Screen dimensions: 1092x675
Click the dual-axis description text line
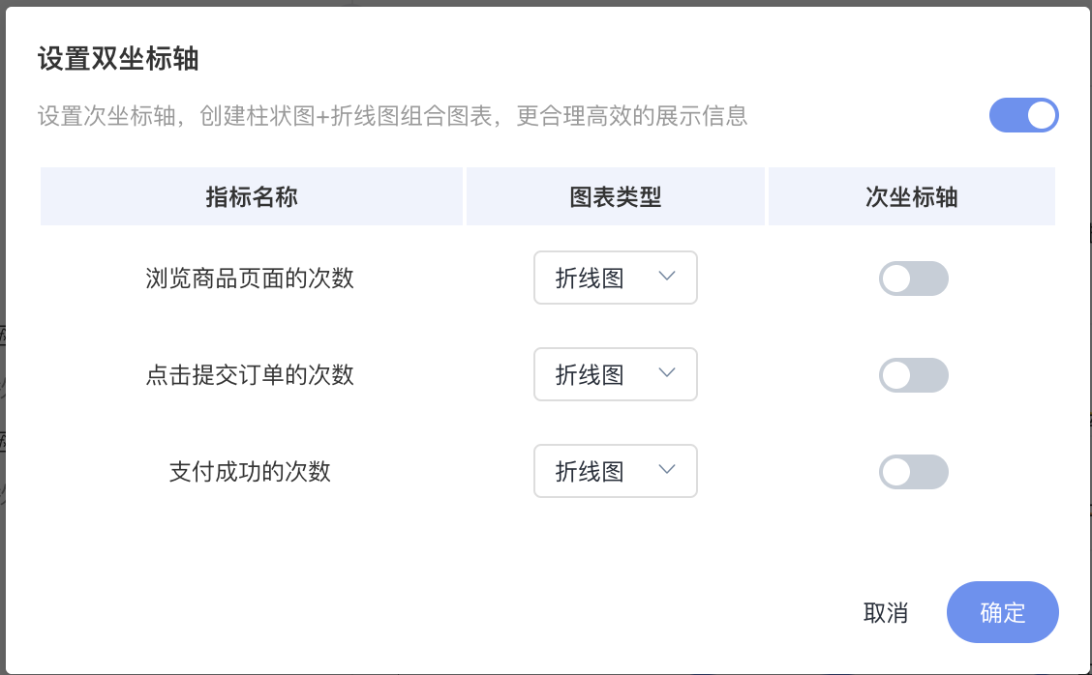[393, 115]
